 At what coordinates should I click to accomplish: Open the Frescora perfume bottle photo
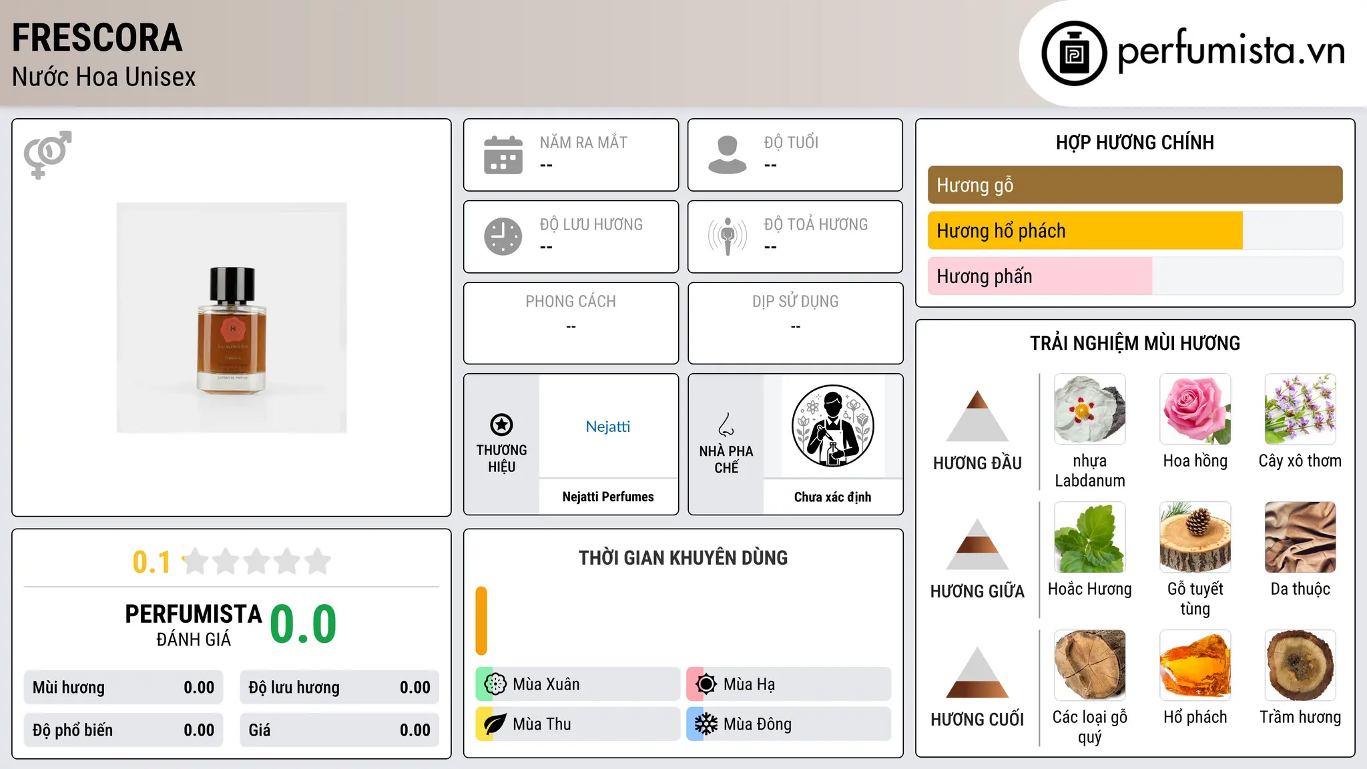point(232,318)
